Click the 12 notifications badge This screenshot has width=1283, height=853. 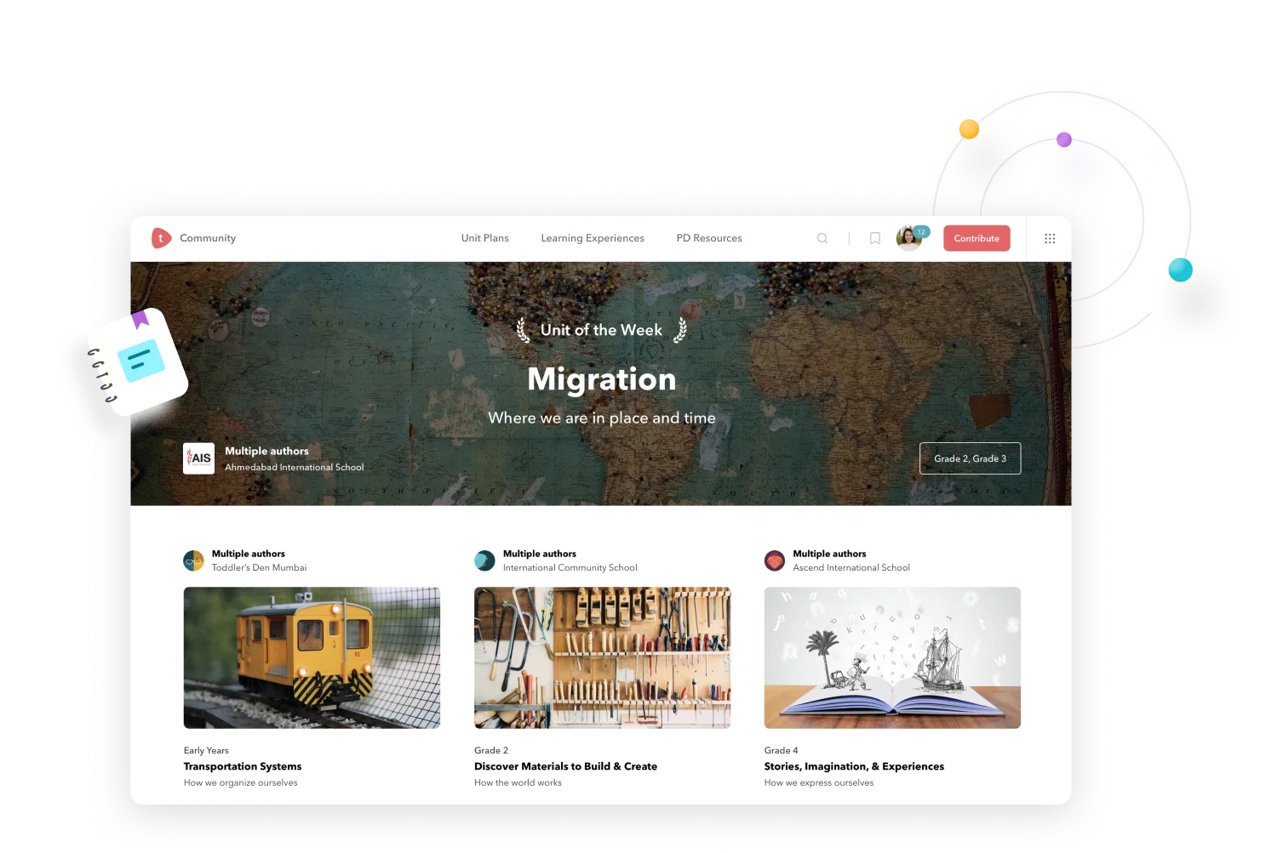919,230
